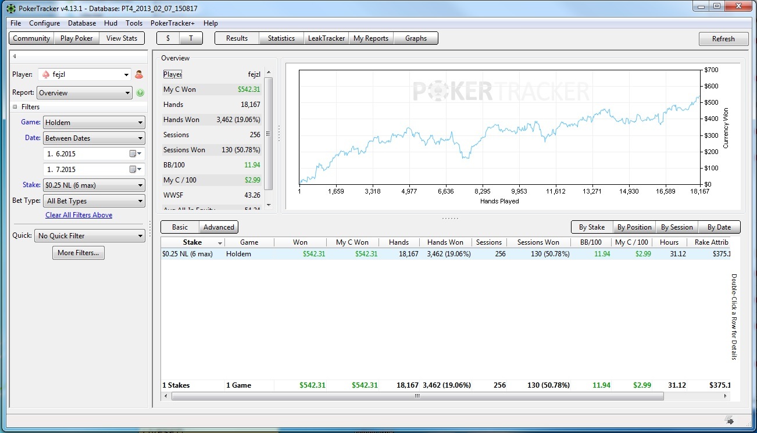Sort by the Sessions Won column header

pyautogui.click(x=538, y=242)
